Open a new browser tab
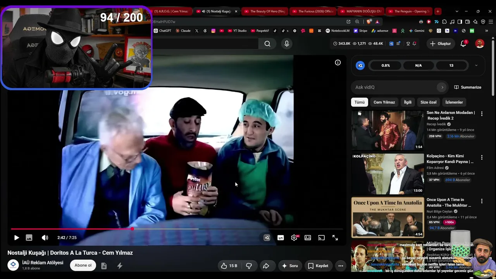 [x=437, y=11]
